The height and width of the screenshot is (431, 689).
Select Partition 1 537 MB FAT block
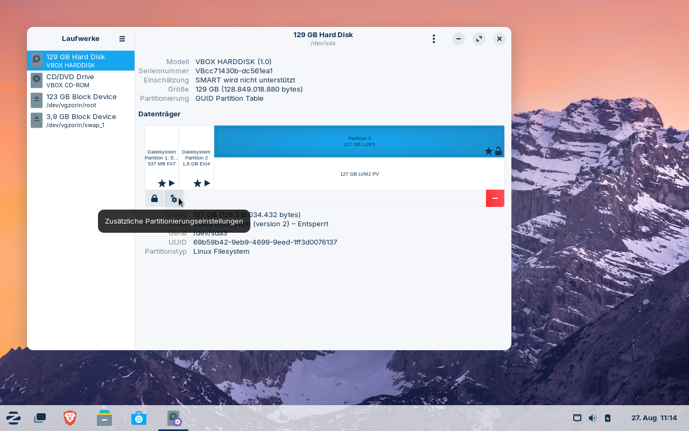tap(161, 157)
